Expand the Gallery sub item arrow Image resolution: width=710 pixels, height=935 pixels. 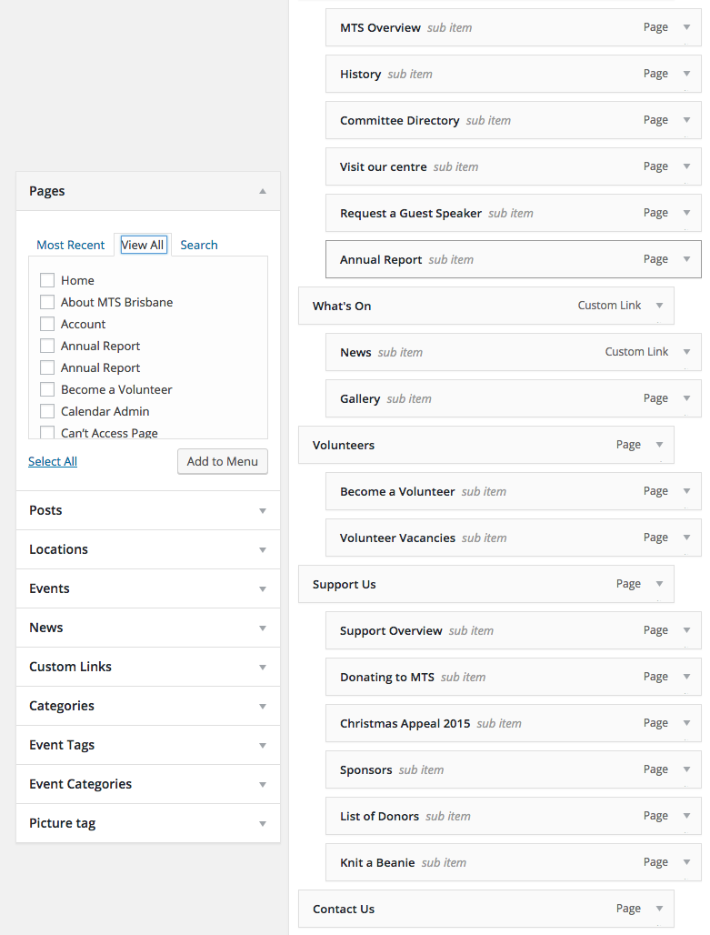coord(686,398)
